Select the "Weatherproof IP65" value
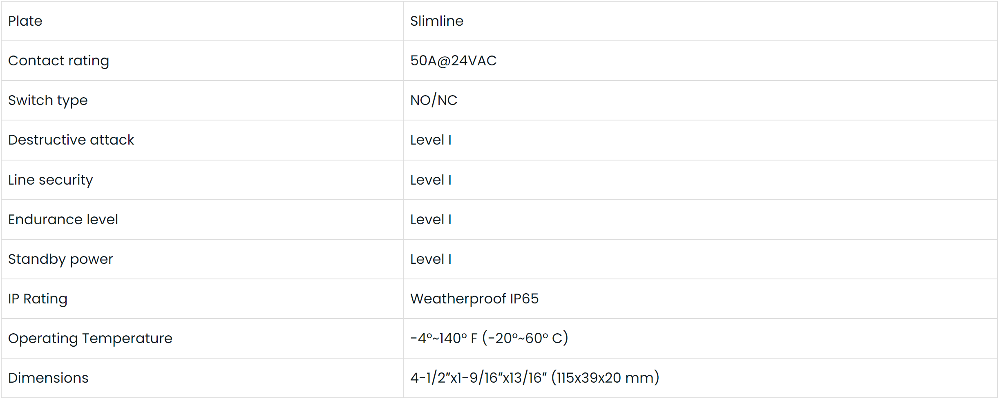999x399 pixels. pyautogui.click(x=474, y=299)
